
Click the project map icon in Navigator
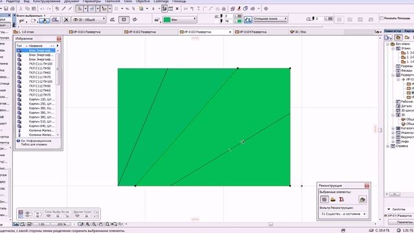point(398,38)
